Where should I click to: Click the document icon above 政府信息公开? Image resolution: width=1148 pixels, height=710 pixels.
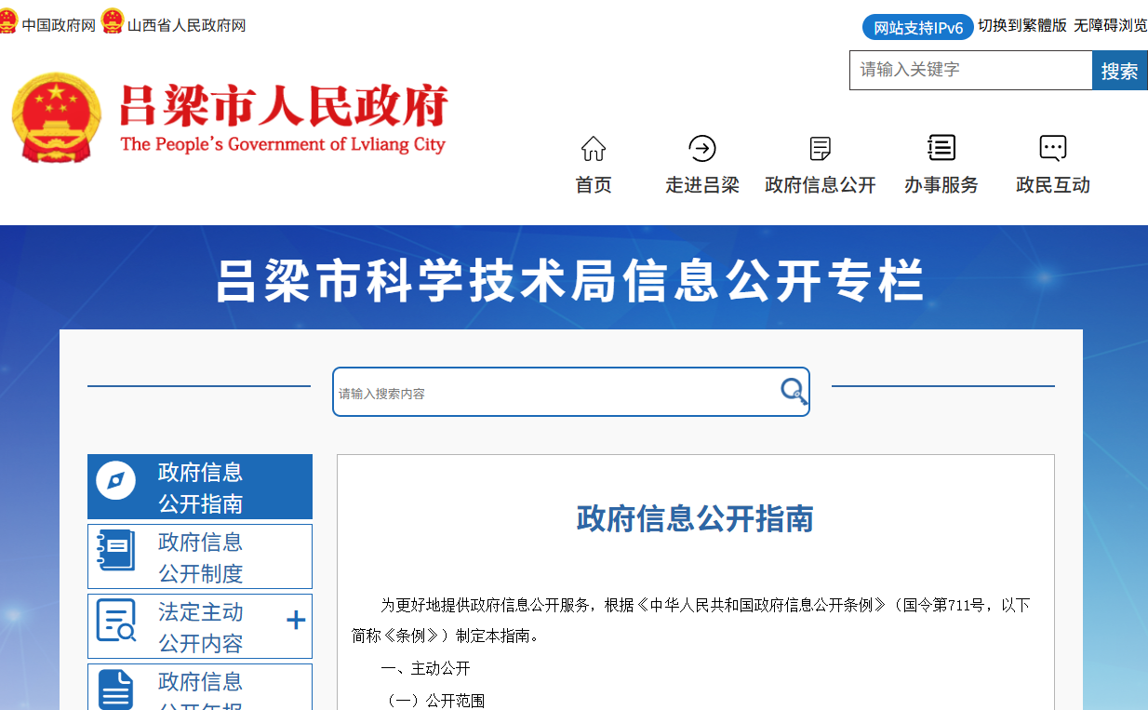[820, 148]
